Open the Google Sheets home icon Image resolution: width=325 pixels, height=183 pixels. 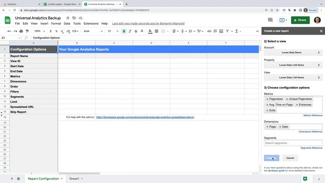pyautogui.click(x=8, y=20)
